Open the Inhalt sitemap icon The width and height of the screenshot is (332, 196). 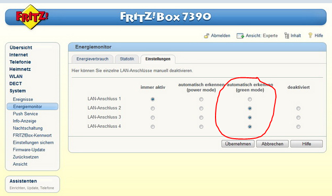point(287,36)
